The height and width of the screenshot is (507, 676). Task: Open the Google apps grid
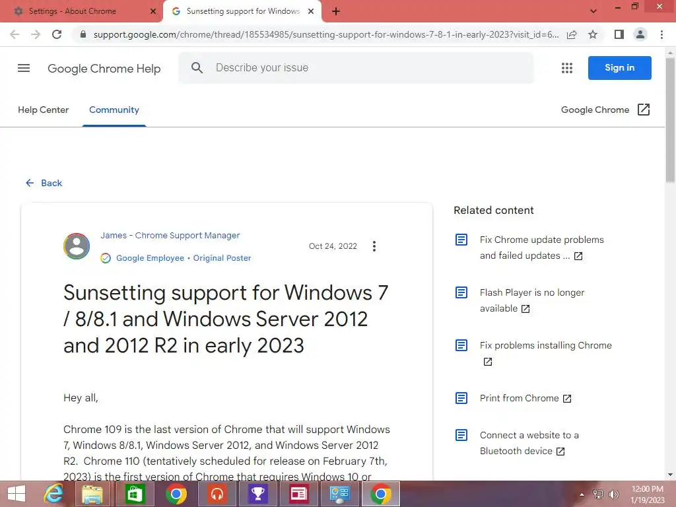click(x=567, y=68)
